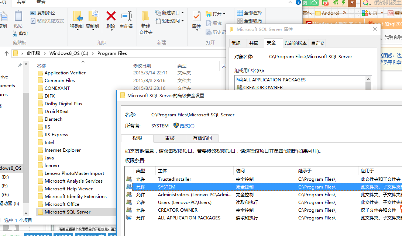Click the Delete (删除) red X icon
The image size is (402, 236).
111,16
